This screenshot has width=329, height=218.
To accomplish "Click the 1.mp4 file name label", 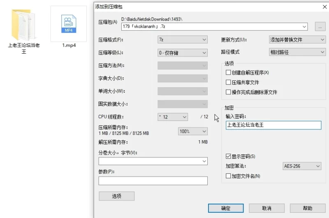I will pos(69,45).
